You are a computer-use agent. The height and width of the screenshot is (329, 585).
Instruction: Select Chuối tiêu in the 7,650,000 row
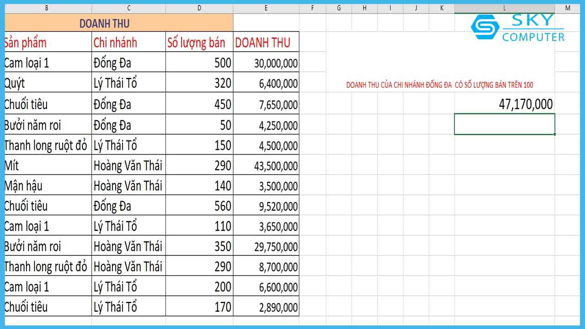48,104
